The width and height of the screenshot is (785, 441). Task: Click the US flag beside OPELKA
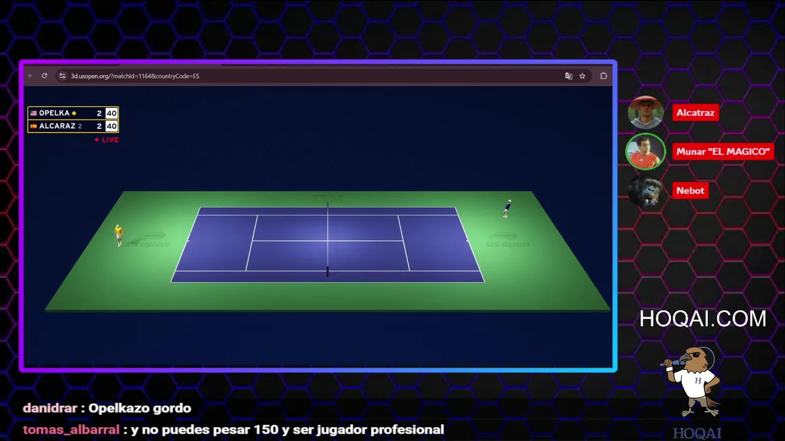pyautogui.click(x=34, y=113)
